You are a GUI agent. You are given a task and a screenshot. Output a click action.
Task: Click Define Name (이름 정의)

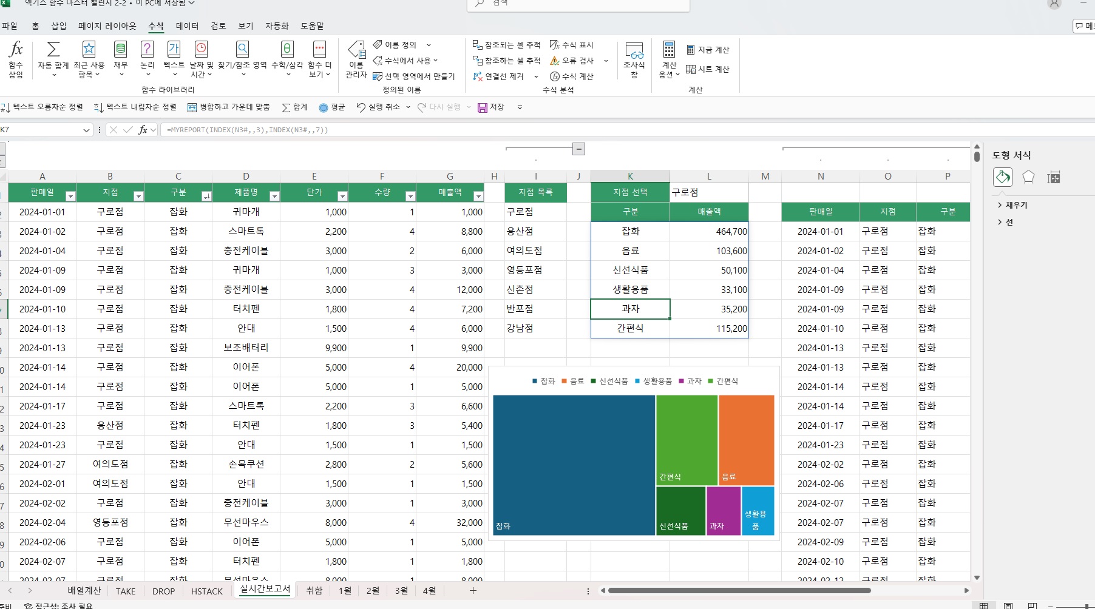tap(395, 45)
